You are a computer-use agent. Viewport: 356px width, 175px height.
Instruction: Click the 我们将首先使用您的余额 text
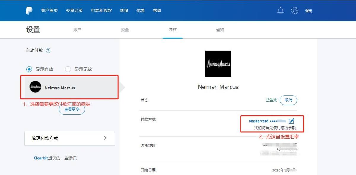pyautogui.click(x=275, y=128)
